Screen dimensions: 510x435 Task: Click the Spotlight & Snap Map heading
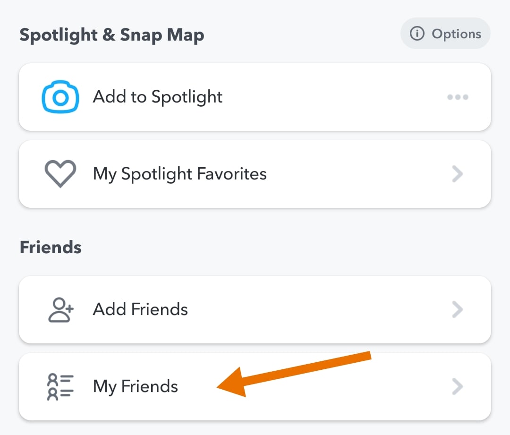[112, 35]
